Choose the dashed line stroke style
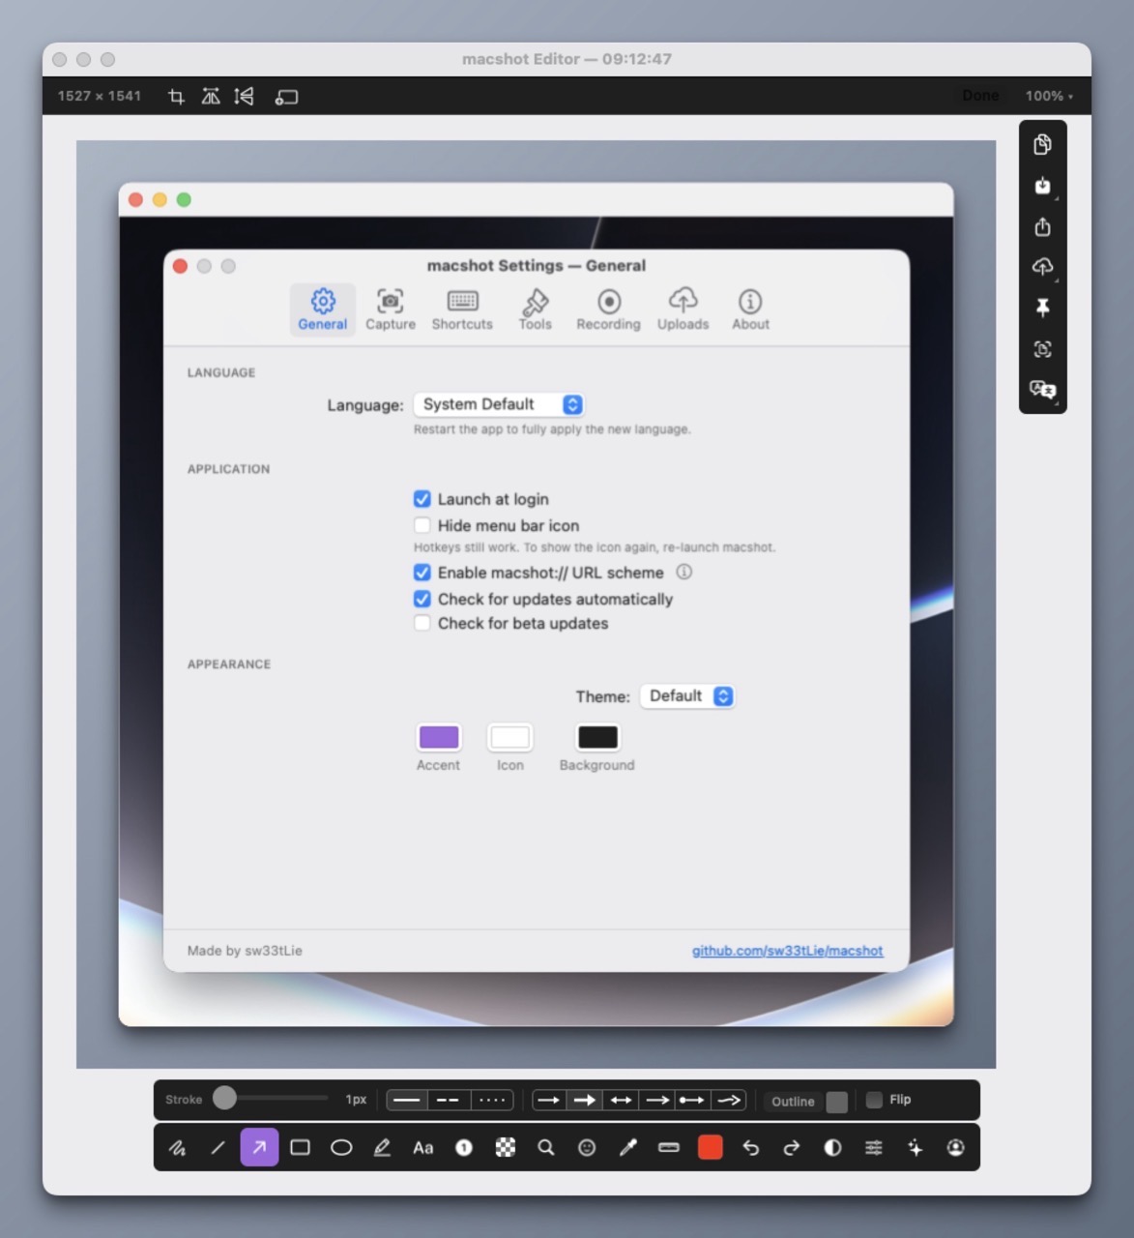The width and height of the screenshot is (1134, 1238). 449,1101
